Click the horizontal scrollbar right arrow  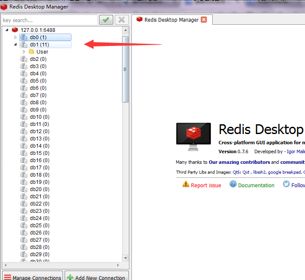(x=118, y=265)
